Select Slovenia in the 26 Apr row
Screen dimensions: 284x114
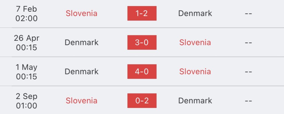tap(195, 42)
